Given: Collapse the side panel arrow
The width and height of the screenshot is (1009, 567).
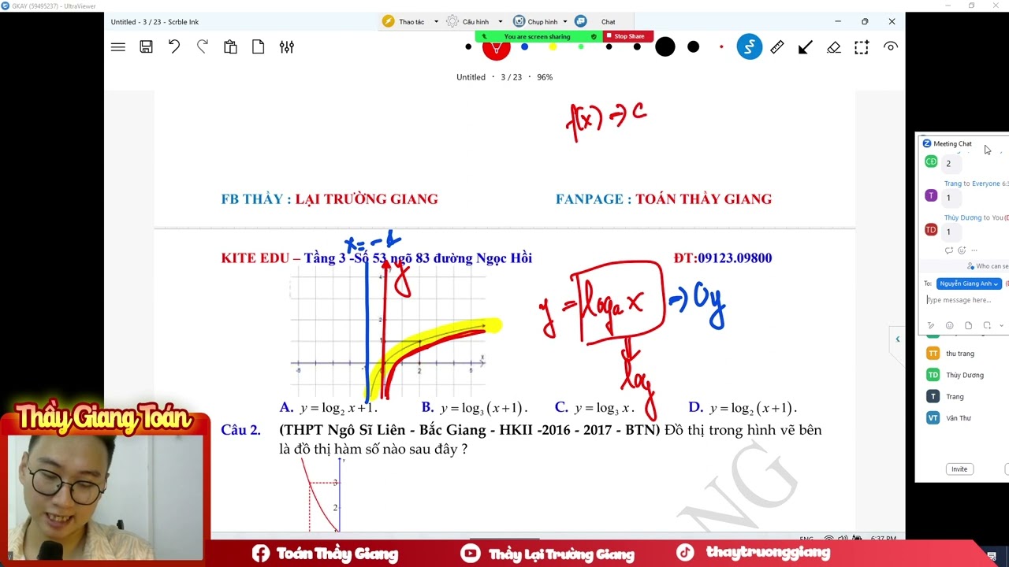Looking at the screenshot, I should pyautogui.click(x=897, y=339).
